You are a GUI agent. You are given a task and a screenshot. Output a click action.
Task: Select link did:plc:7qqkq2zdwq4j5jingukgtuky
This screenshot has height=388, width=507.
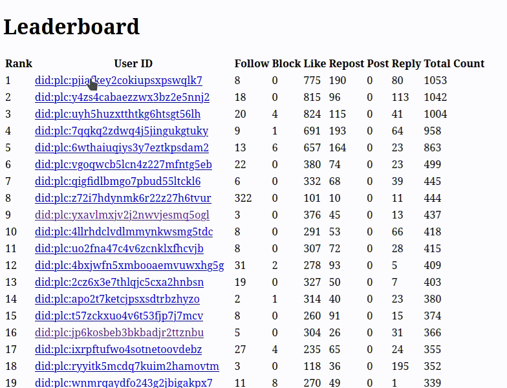click(122, 131)
